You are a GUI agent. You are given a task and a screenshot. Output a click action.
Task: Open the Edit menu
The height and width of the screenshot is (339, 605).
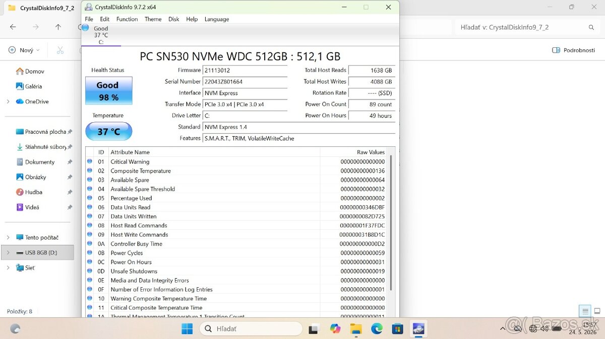click(x=104, y=19)
